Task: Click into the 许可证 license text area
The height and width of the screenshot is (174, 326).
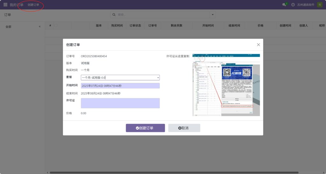Action: [x=120, y=103]
